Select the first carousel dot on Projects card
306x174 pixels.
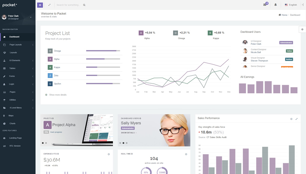[x=43, y=143]
